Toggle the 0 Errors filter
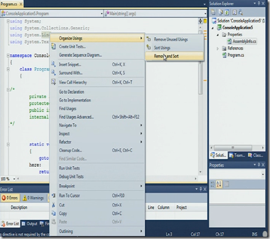Screen dimensions: 270x239 [10, 198]
